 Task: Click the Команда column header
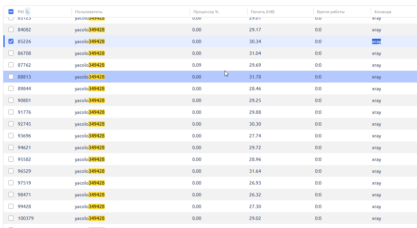coord(383,12)
